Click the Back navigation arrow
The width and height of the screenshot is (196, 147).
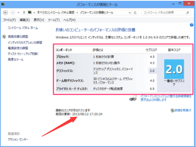tap(6, 13)
